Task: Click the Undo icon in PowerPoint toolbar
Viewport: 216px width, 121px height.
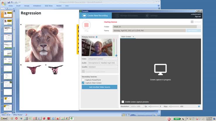Action: [12, 2]
